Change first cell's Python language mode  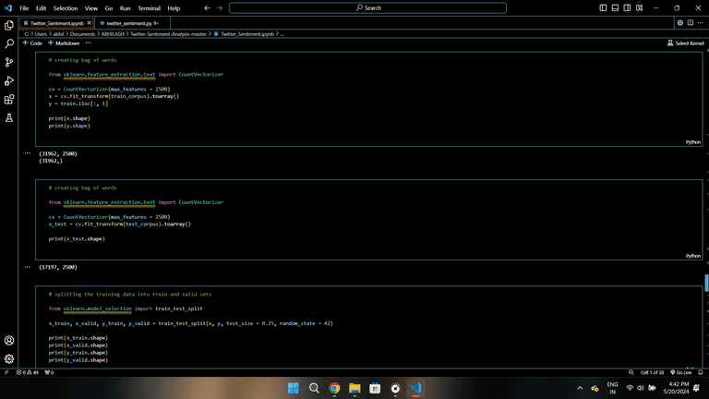coord(692,142)
